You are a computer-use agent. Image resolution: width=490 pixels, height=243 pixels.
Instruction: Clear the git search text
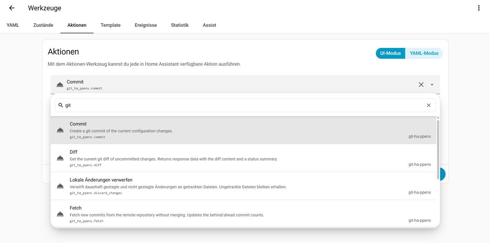coord(428,105)
